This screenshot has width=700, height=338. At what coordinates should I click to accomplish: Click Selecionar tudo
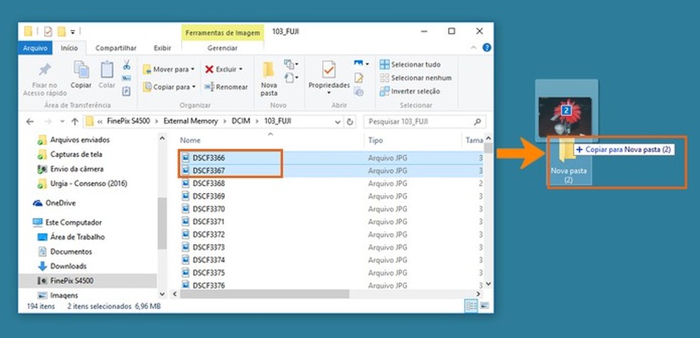pyautogui.click(x=410, y=65)
